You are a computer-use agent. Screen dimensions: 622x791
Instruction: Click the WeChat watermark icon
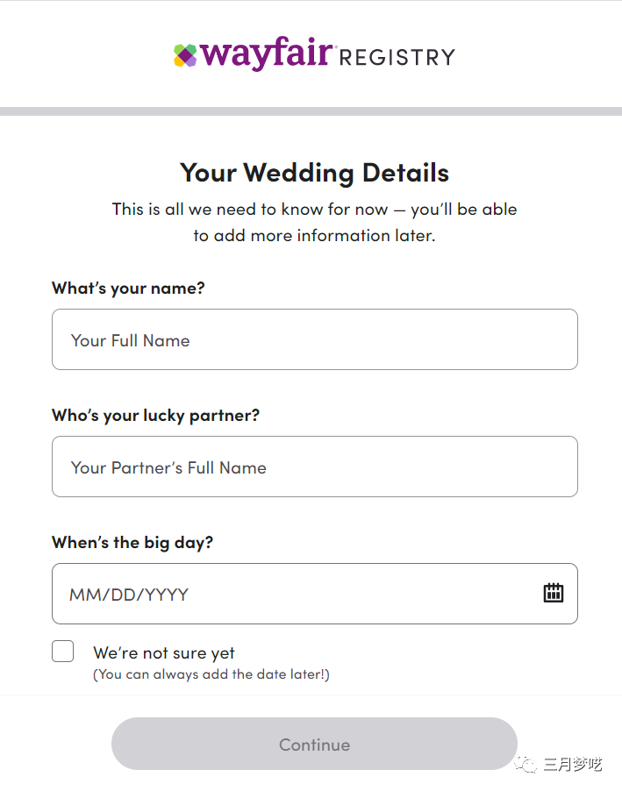tap(527, 765)
